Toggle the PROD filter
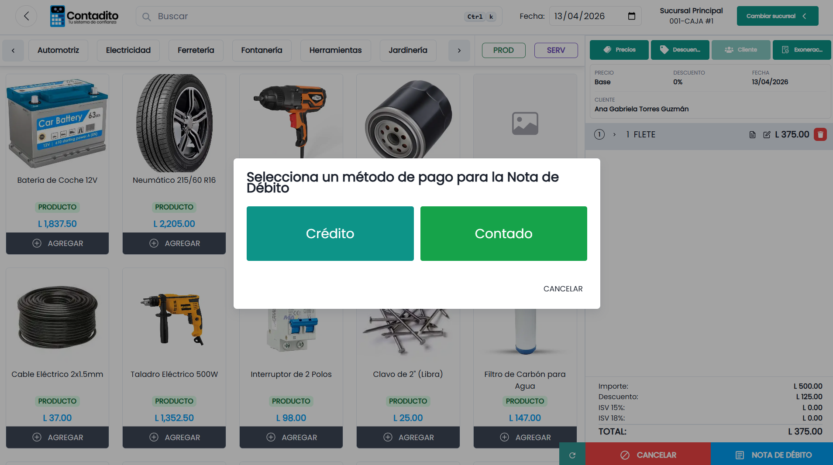The image size is (833, 465). tap(503, 50)
